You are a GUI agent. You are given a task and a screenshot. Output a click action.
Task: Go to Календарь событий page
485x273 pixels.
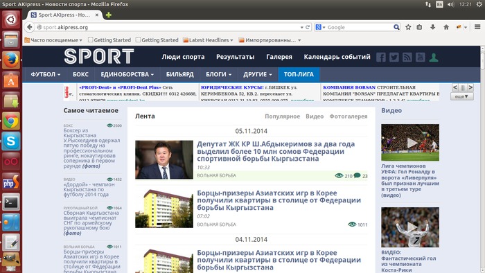pyautogui.click(x=337, y=57)
